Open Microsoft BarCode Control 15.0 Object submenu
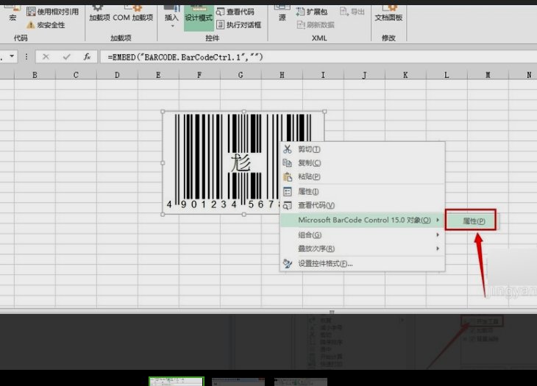The width and height of the screenshot is (537, 386). click(363, 220)
